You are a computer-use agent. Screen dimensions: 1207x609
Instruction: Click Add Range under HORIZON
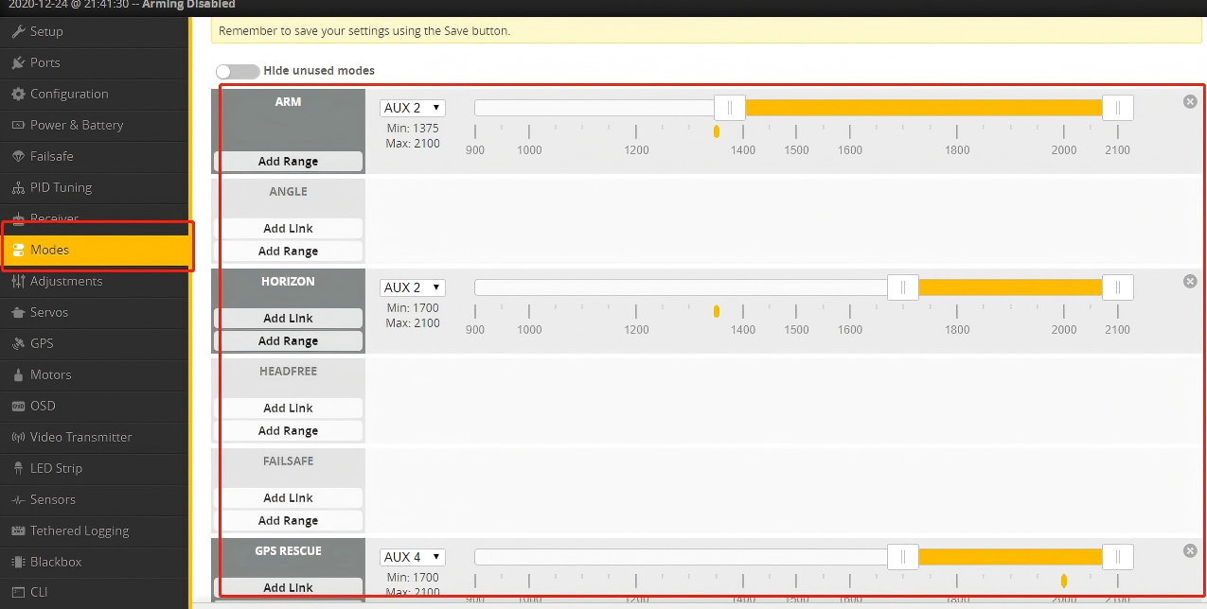289,341
